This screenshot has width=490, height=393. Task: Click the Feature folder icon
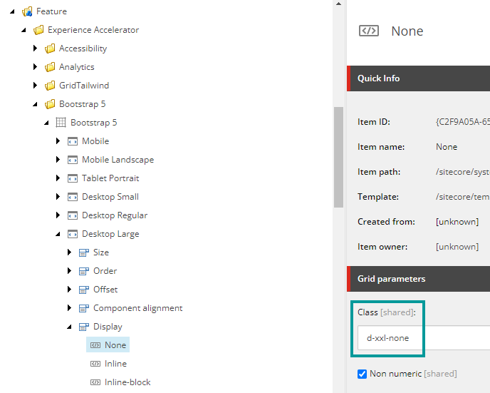(27, 11)
